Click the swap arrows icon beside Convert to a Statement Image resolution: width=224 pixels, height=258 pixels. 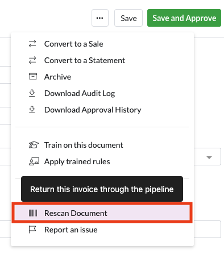pos(32,60)
